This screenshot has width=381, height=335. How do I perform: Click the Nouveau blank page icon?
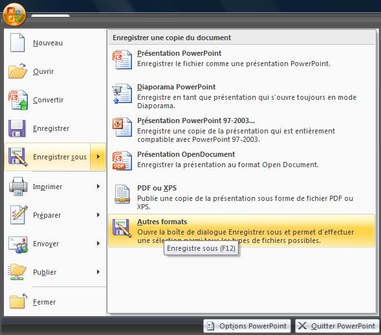click(17, 43)
